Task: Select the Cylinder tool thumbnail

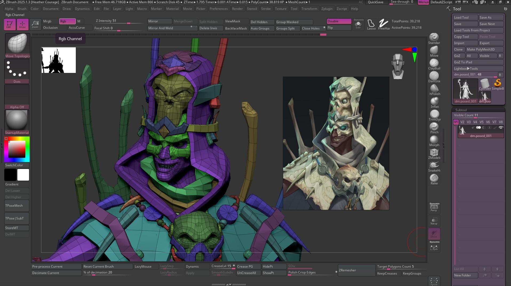Action: pyautogui.click(x=485, y=84)
